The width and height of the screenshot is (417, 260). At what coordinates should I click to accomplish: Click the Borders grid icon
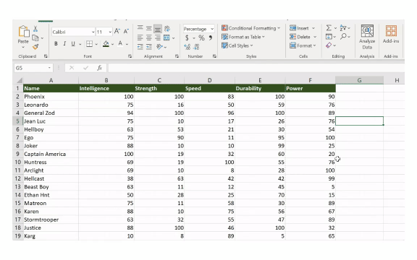point(89,44)
